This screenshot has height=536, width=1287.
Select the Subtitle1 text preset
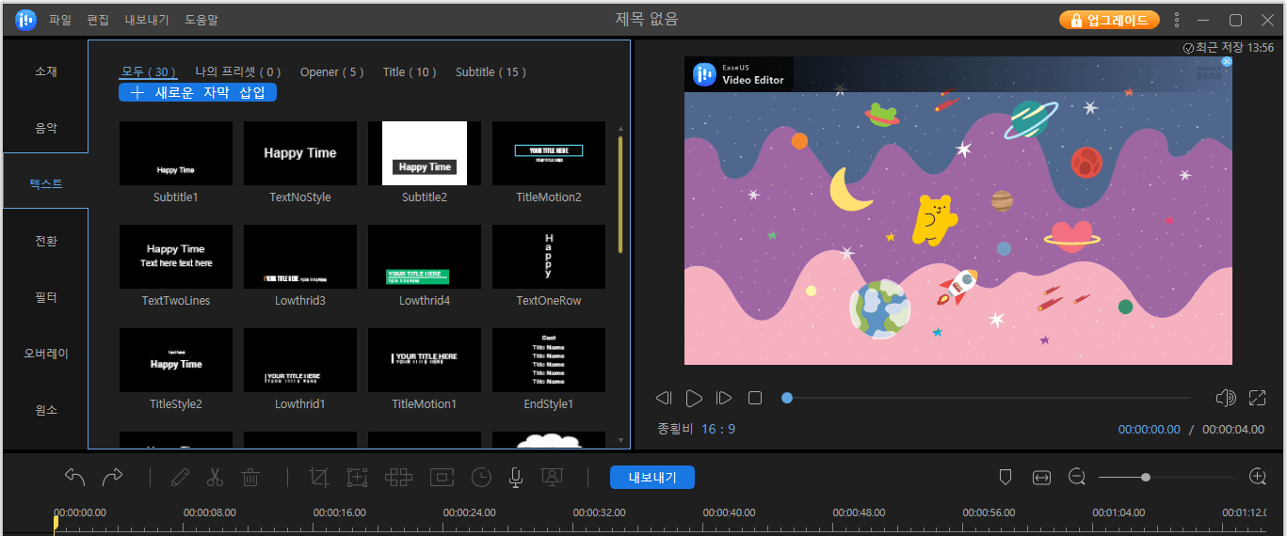point(176,153)
